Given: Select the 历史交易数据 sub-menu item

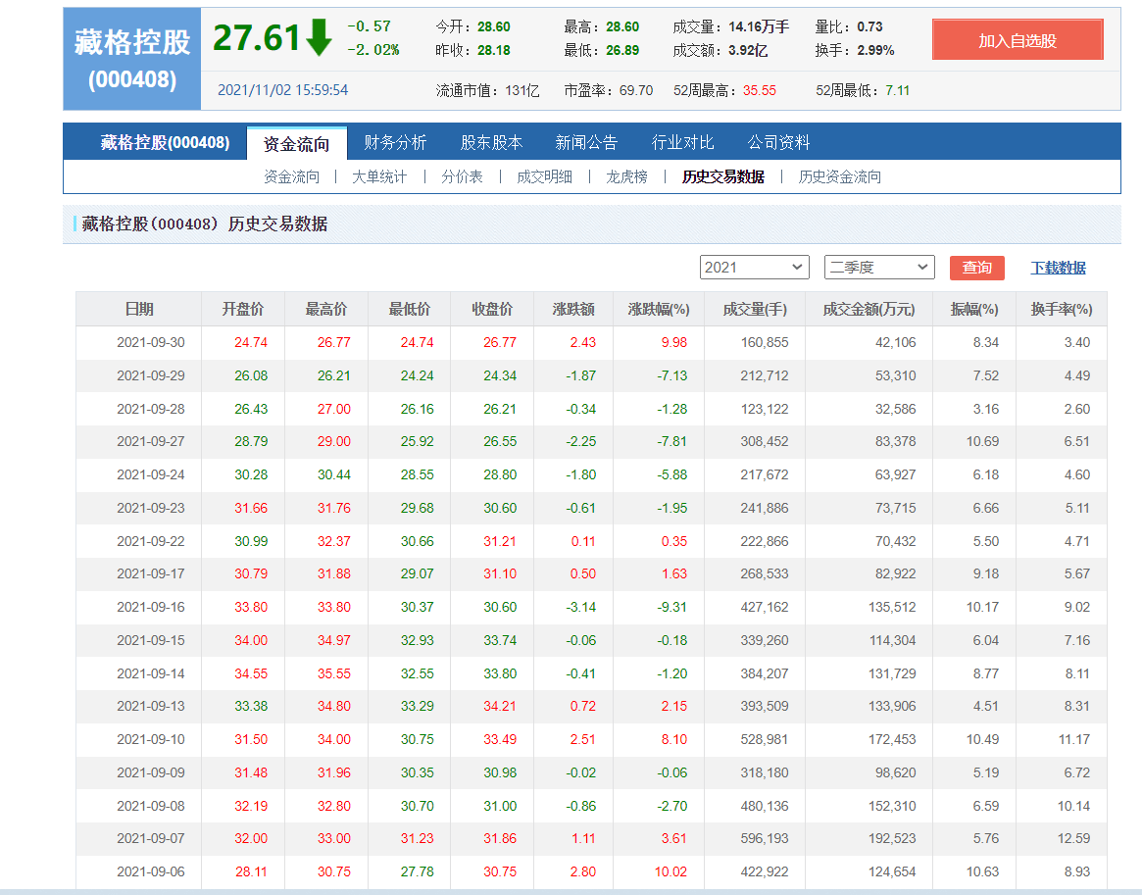Looking at the screenshot, I should tap(723, 176).
